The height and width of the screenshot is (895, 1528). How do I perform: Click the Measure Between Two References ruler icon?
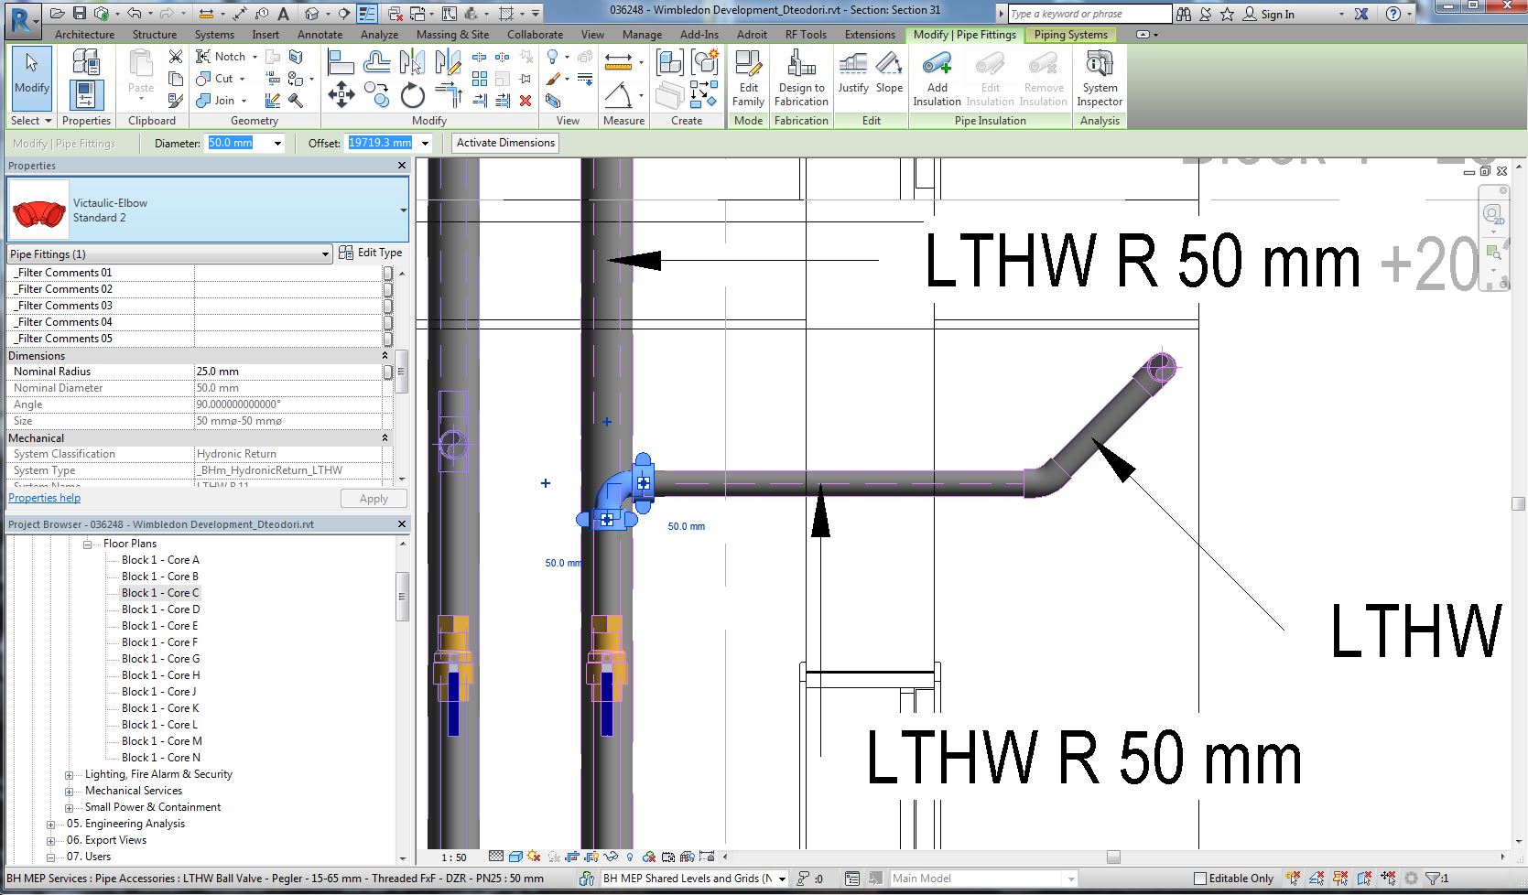click(x=619, y=62)
